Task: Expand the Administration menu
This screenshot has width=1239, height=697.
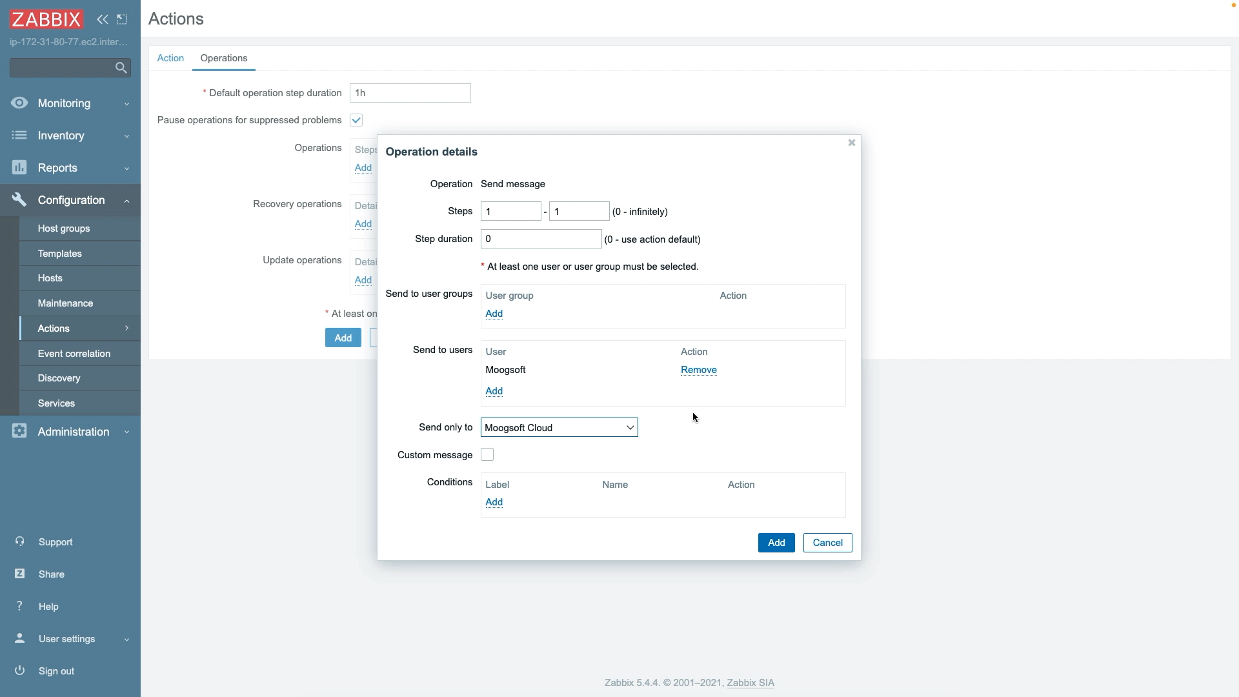Action: (127, 432)
